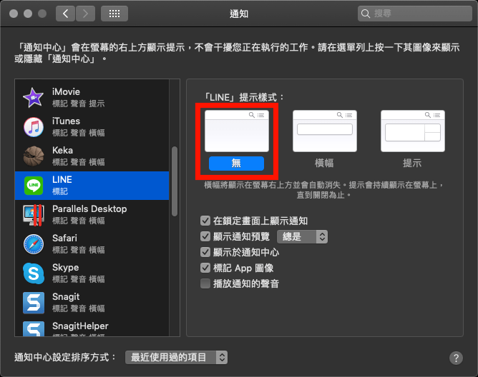Viewport: 478px width, 377px height.
Task: Click the SnagitHelper app icon
Action: click(34, 329)
